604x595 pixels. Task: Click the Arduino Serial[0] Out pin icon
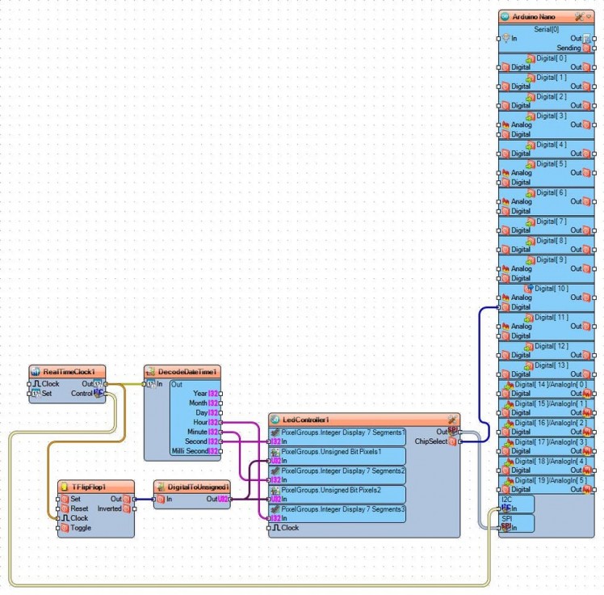pyautogui.click(x=587, y=38)
